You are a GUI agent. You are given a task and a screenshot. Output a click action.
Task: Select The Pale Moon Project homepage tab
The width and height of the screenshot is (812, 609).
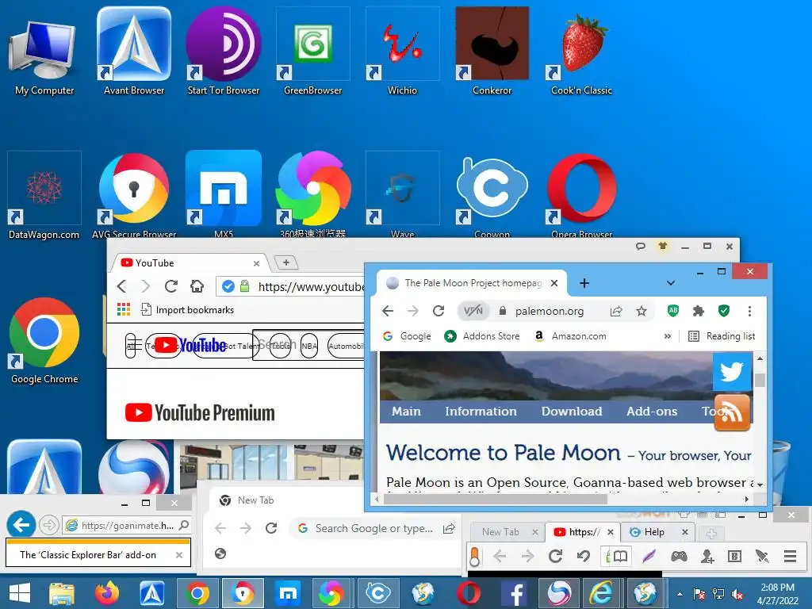click(x=471, y=283)
